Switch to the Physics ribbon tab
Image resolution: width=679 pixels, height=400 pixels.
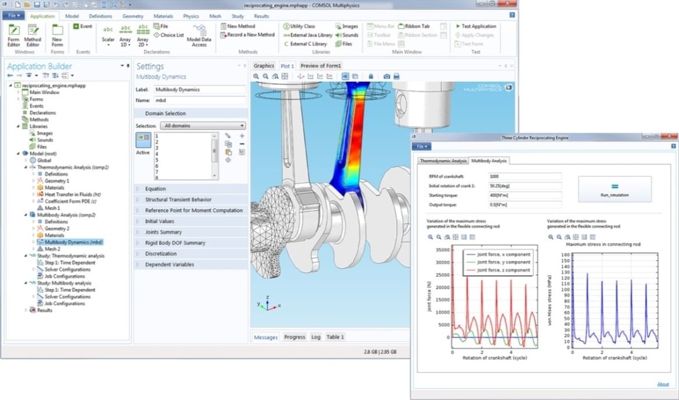pyautogui.click(x=191, y=16)
